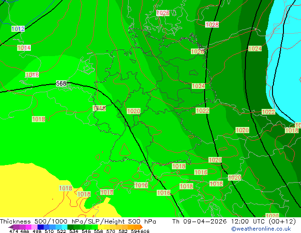
Task: Pick the first yellow swatch in the legend
Action: [101, 227]
